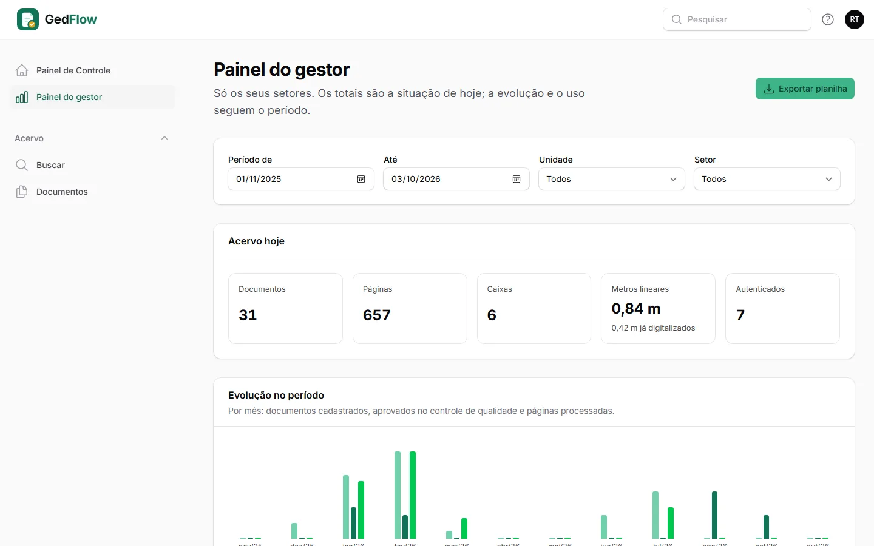Edit the Até date 03/10/2026

(x=456, y=179)
